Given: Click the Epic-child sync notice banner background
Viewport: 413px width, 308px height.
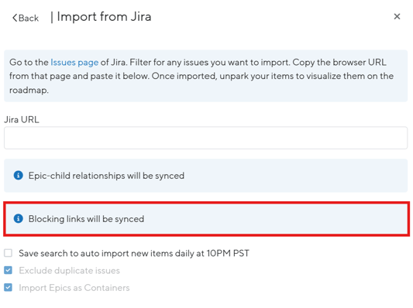Looking at the screenshot, I should click(x=290, y=176).
